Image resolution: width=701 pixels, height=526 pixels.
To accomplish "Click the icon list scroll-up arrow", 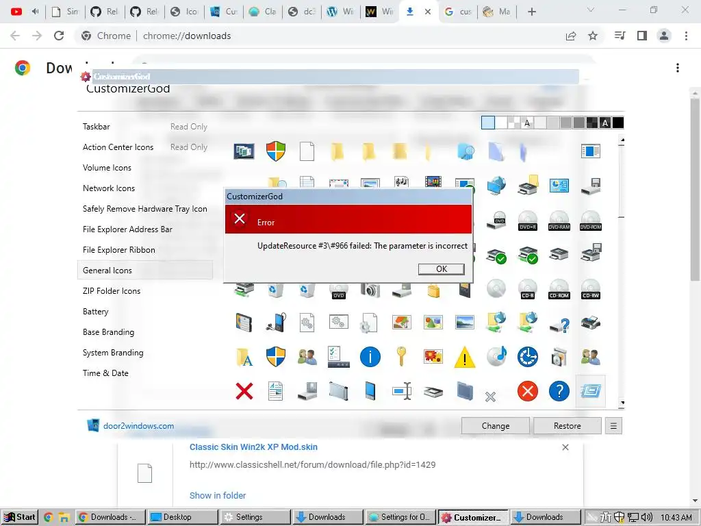I will [x=622, y=140].
